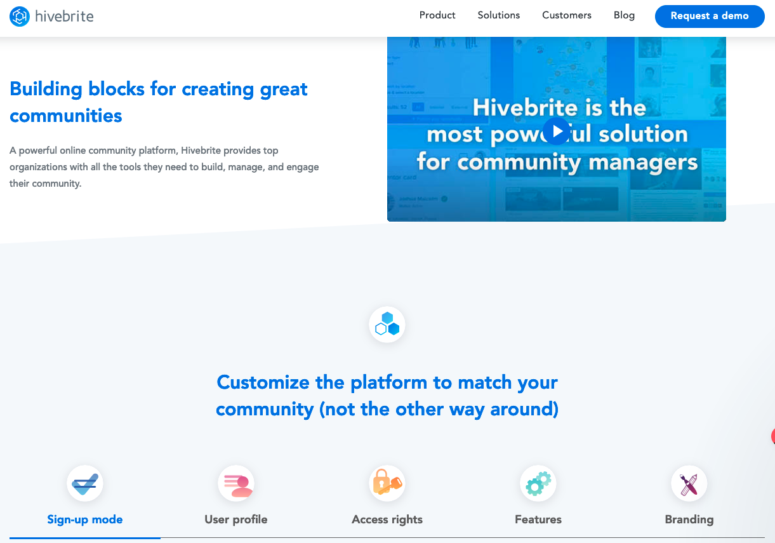Image resolution: width=775 pixels, height=543 pixels.
Task: Open the Solutions menu
Action: (499, 15)
